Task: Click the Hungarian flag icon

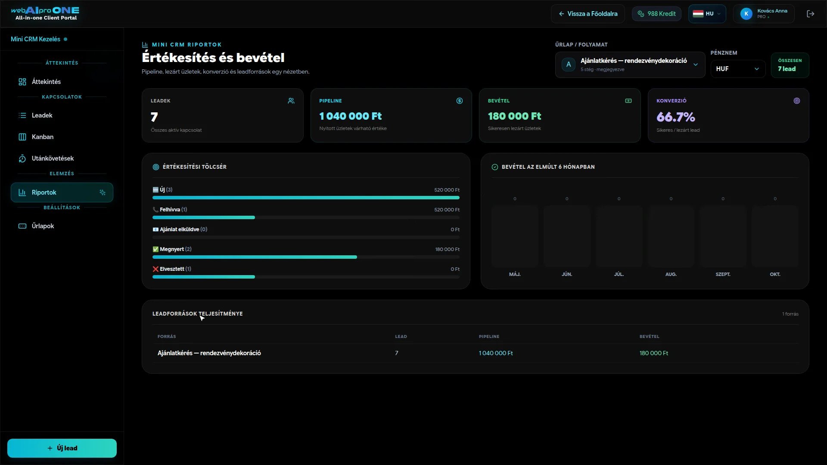Action: point(698,14)
